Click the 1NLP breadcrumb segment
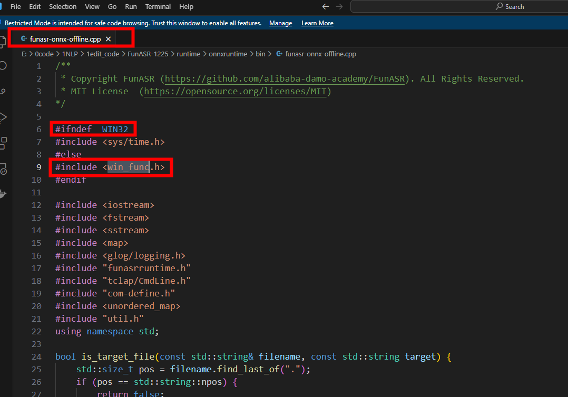This screenshot has height=397, width=568. click(x=70, y=54)
